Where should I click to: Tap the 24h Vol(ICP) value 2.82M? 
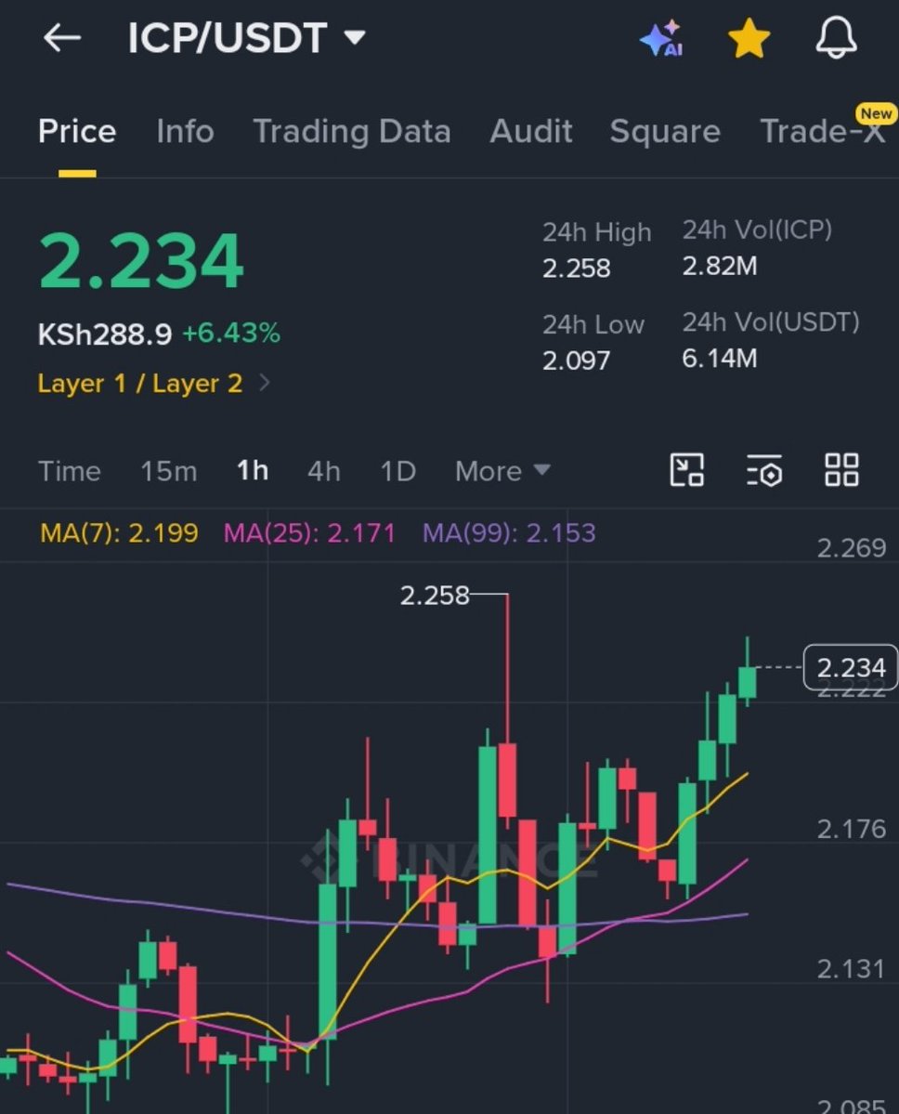(720, 267)
